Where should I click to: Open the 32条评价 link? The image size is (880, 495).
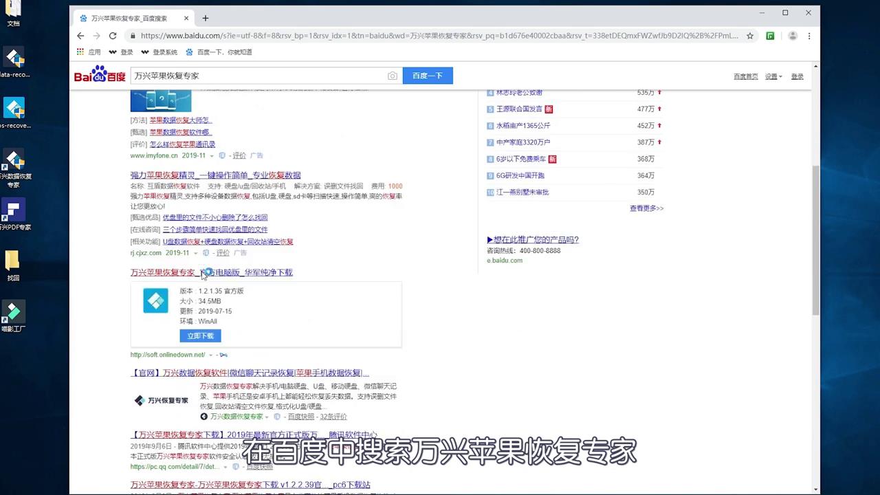pyautogui.click(x=333, y=417)
